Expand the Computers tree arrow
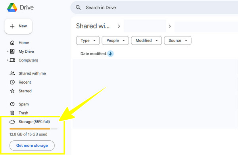Viewport: 238px width, 155px height. click(8, 60)
